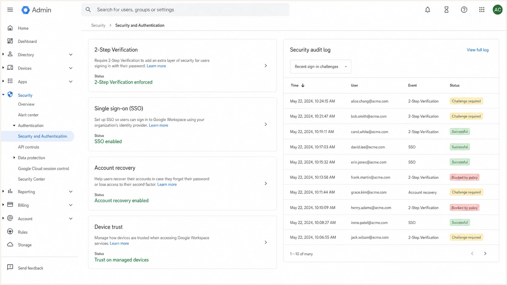The image size is (507, 285).
Task: Click the Security shield icon
Action: [x=10, y=94]
